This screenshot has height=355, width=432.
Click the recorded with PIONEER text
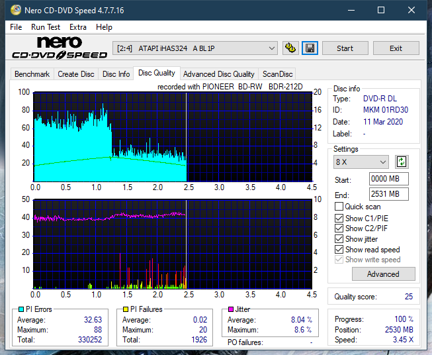tap(230, 87)
